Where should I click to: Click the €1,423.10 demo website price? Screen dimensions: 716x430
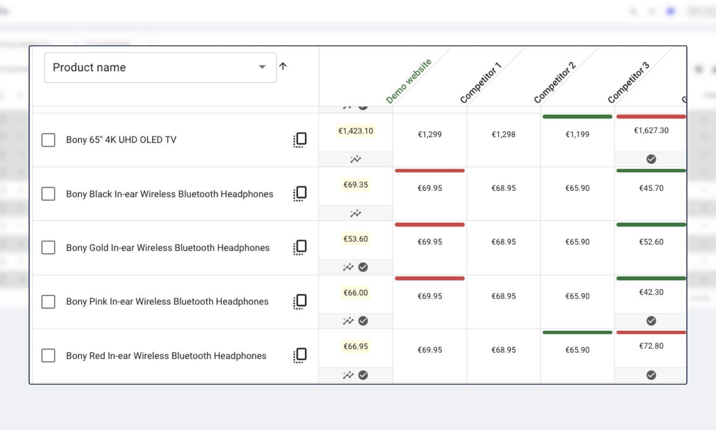tap(356, 131)
